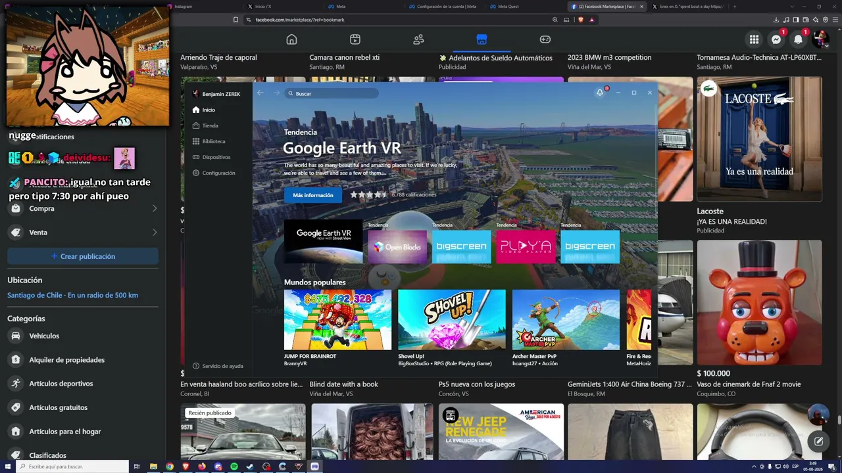Image resolution: width=842 pixels, height=473 pixels.
Task: Open Brave browser main menu
Action: click(x=835, y=20)
